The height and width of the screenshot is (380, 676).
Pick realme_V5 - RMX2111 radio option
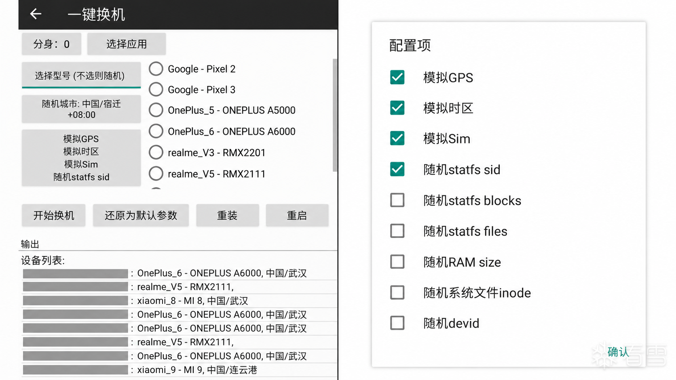(156, 174)
